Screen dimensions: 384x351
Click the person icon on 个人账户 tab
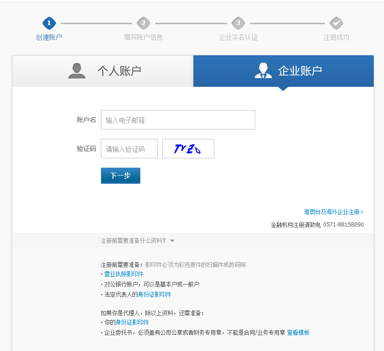tap(76, 71)
